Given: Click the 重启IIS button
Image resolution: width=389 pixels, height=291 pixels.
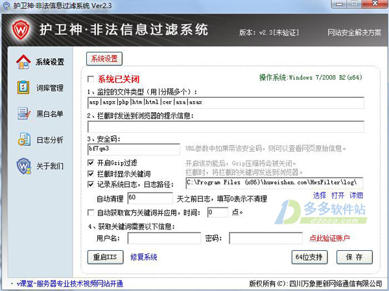Looking at the screenshot, I should pyautogui.click(x=105, y=257).
